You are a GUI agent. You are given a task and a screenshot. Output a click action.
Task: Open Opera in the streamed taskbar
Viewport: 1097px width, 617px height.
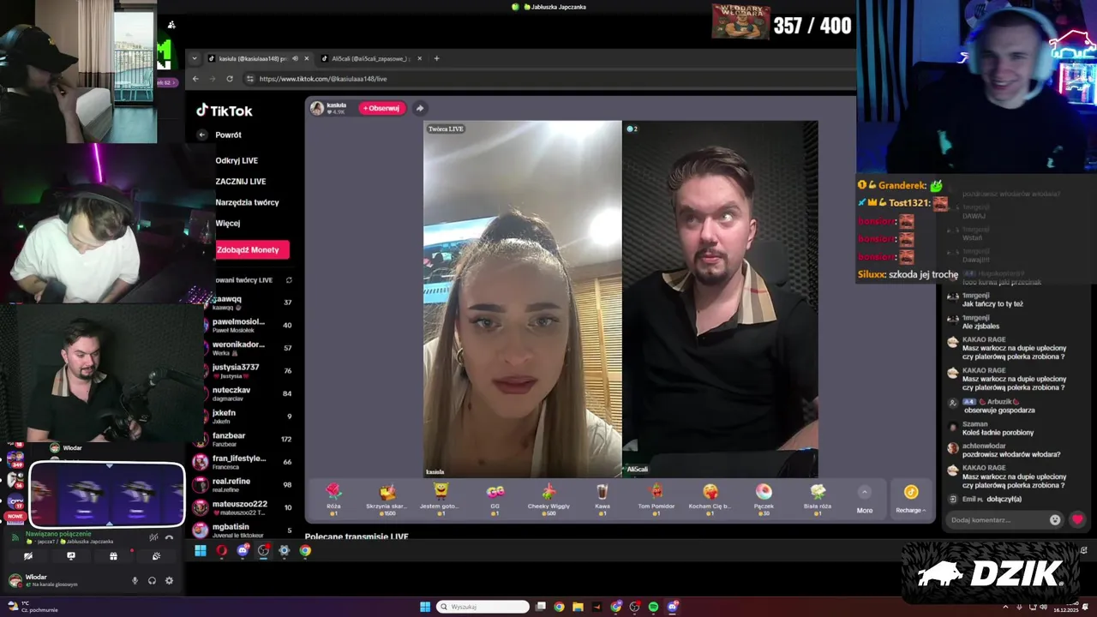click(x=221, y=551)
